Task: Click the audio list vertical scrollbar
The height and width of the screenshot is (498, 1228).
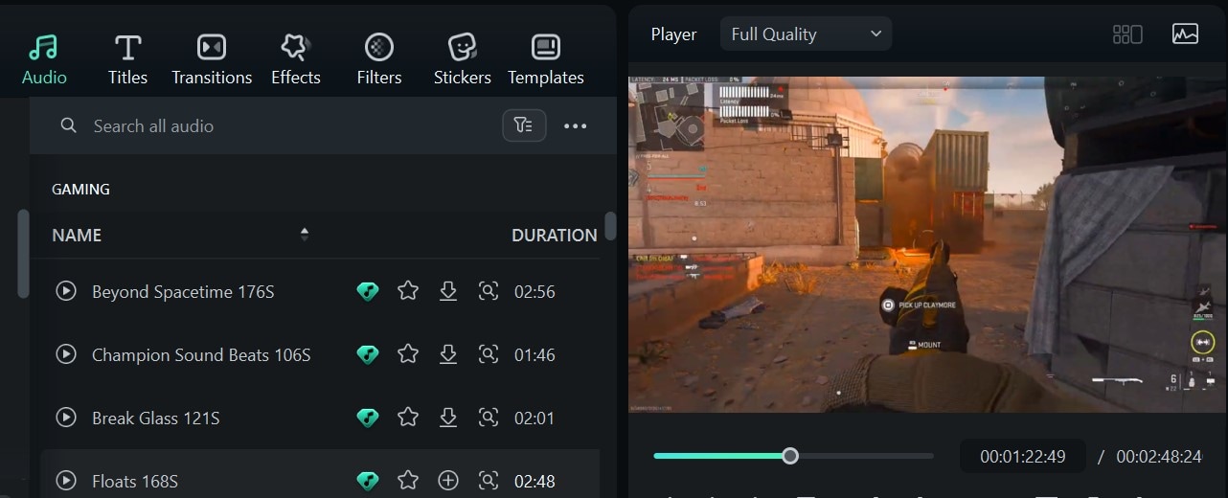Action: tap(610, 225)
